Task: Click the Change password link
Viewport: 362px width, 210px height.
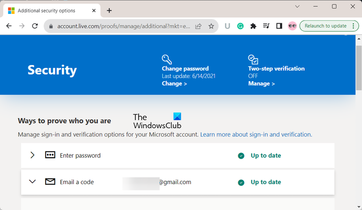Action: 174,83
